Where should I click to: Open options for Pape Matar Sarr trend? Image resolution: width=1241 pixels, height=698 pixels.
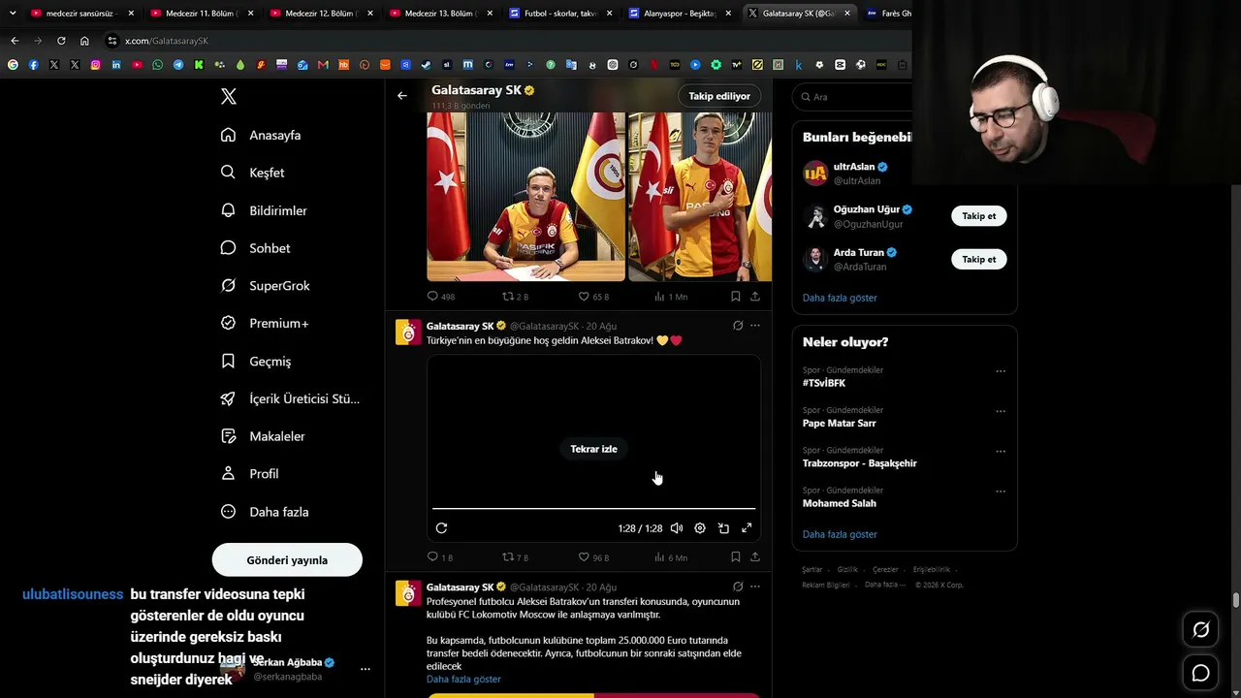1001,411
